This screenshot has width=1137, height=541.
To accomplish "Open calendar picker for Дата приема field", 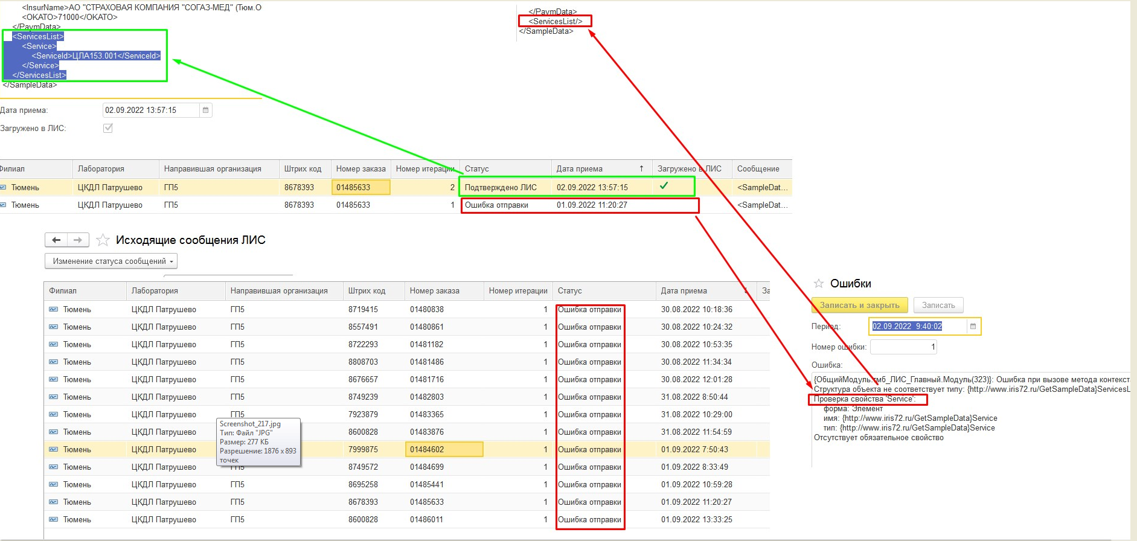I will tap(205, 110).
